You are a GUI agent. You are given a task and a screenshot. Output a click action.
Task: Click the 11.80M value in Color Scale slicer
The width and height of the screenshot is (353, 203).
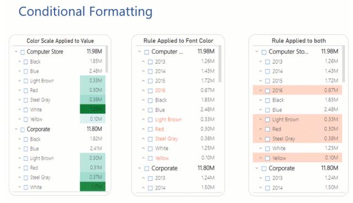tap(94, 129)
